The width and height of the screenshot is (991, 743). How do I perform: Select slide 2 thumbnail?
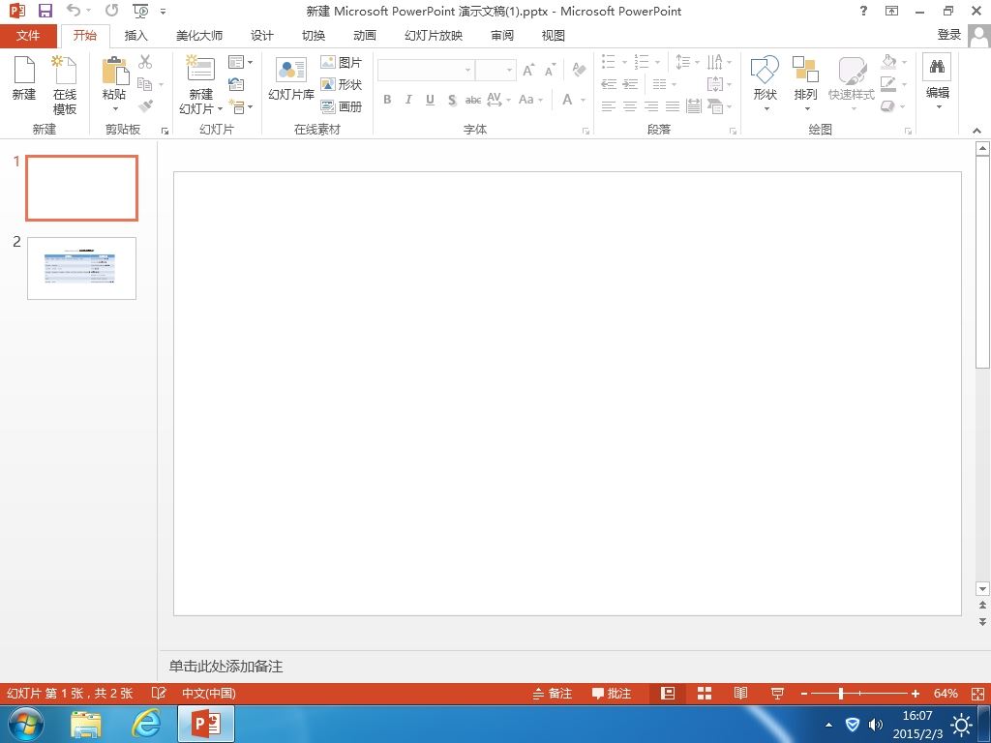point(81,268)
